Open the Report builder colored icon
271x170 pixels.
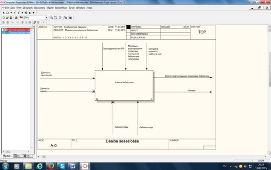point(21,18)
